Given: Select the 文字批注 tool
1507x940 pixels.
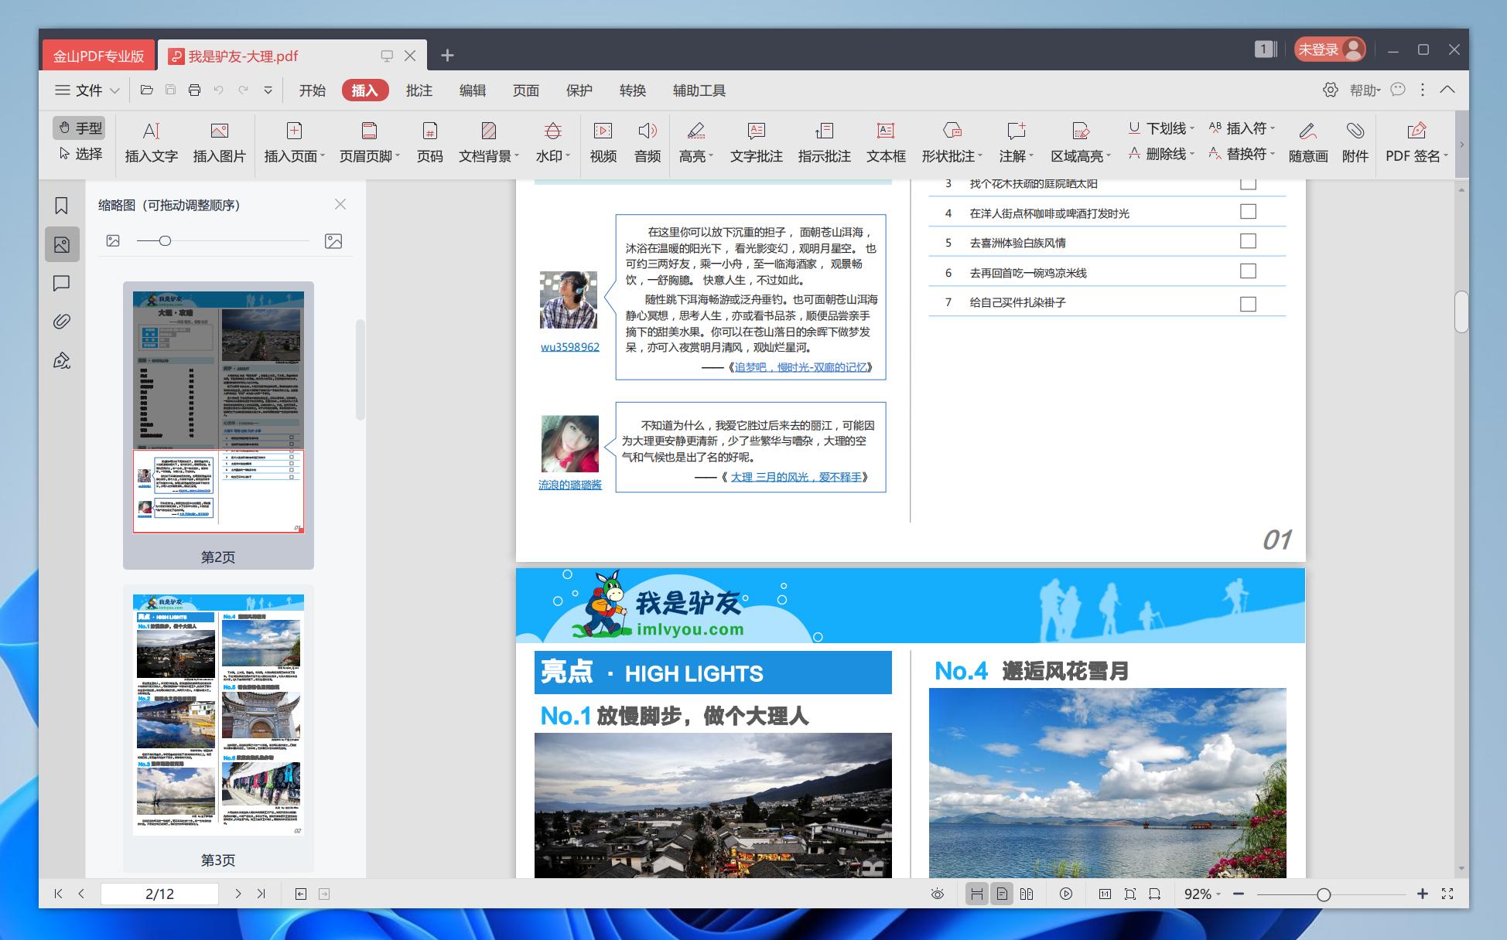Looking at the screenshot, I should pyautogui.click(x=757, y=142).
